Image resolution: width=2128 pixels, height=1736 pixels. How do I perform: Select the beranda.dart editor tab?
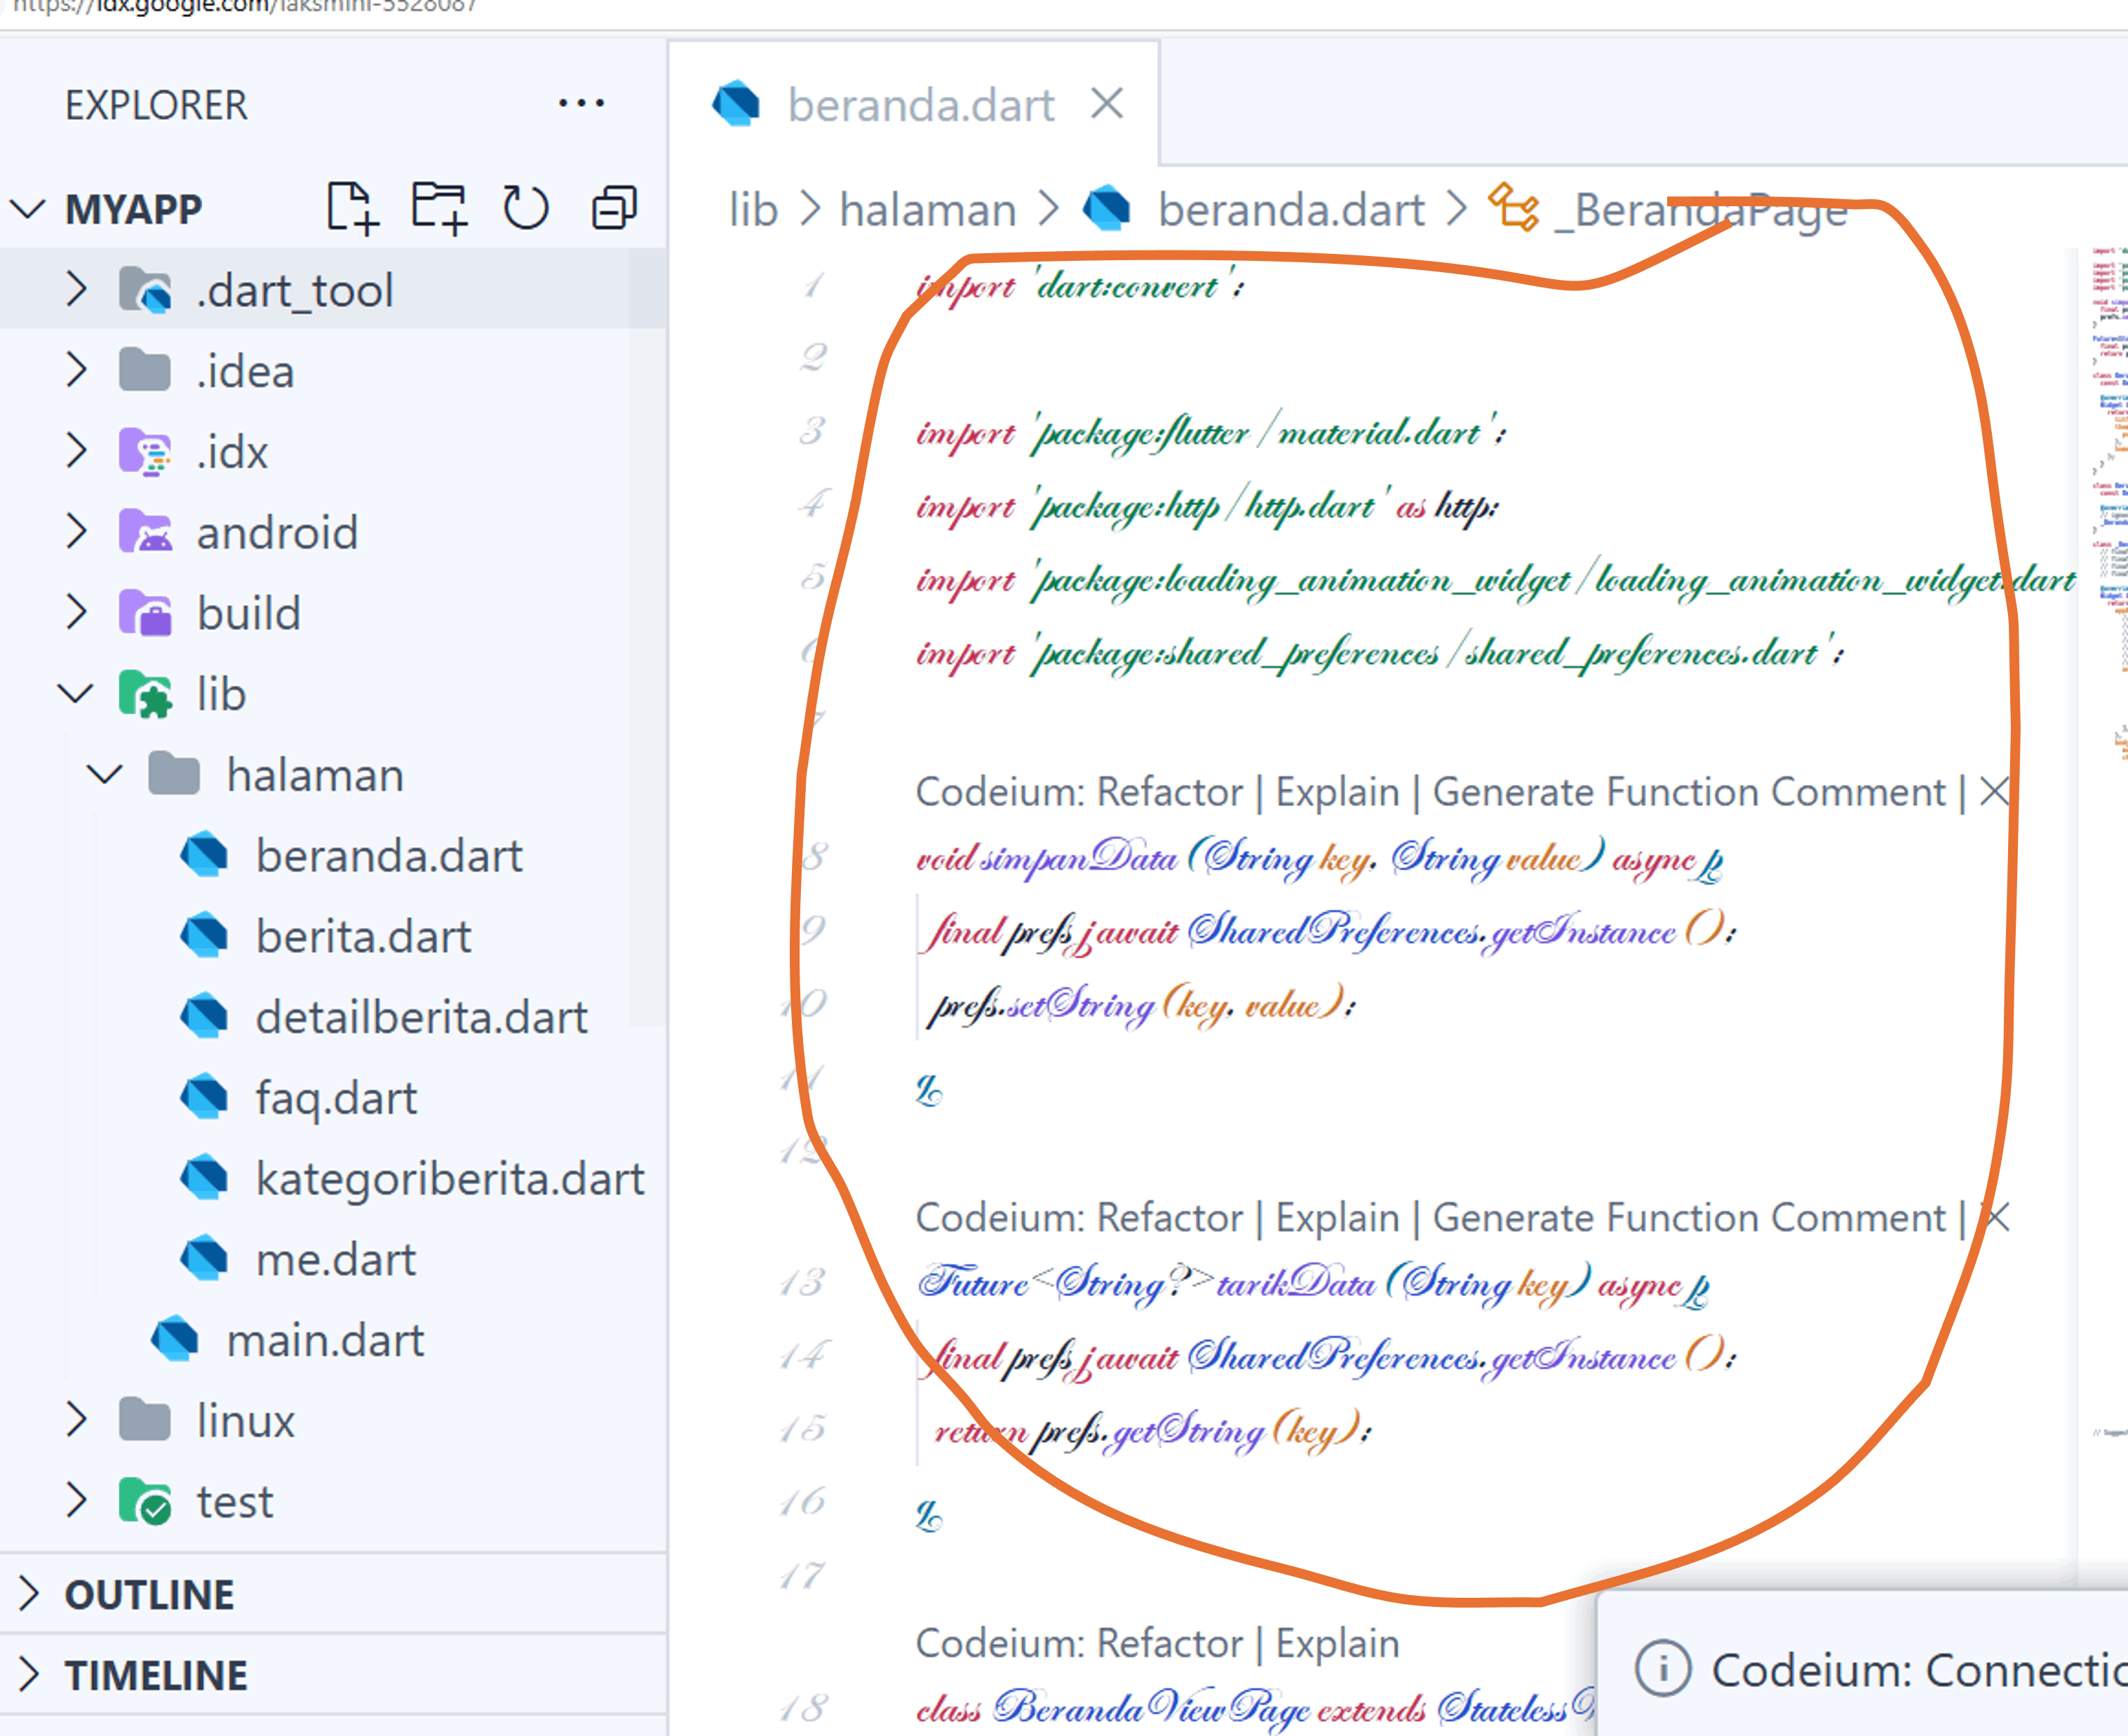919,105
